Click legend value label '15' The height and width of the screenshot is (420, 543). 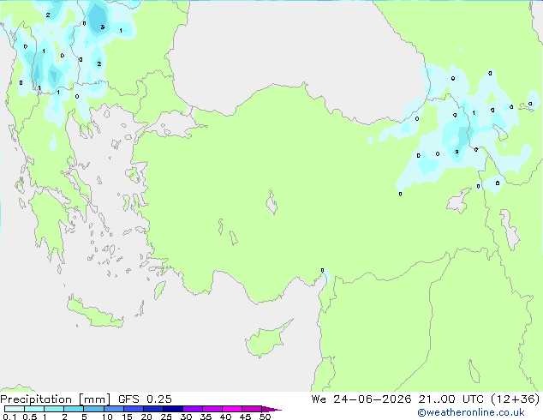tap(127, 417)
